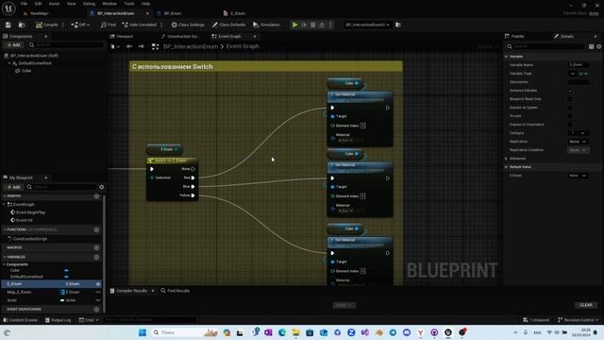This screenshot has width=604, height=340.
Task: Toggle the Blueprint Read Only checkbox
Action: coord(570,99)
